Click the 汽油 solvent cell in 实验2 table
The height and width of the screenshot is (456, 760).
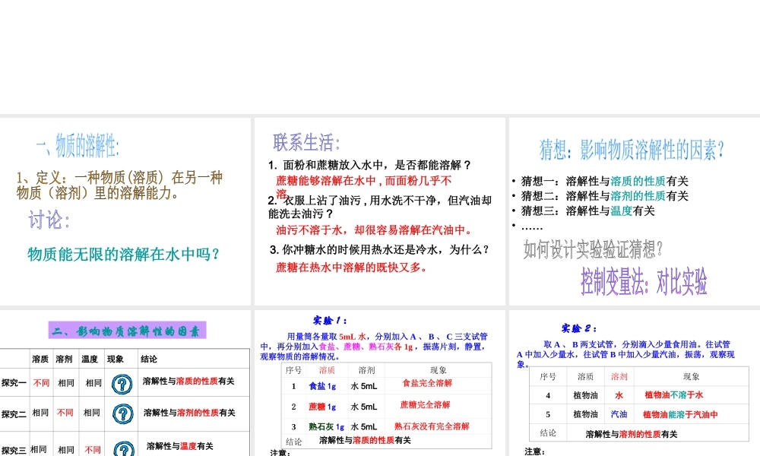pos(619,414)
